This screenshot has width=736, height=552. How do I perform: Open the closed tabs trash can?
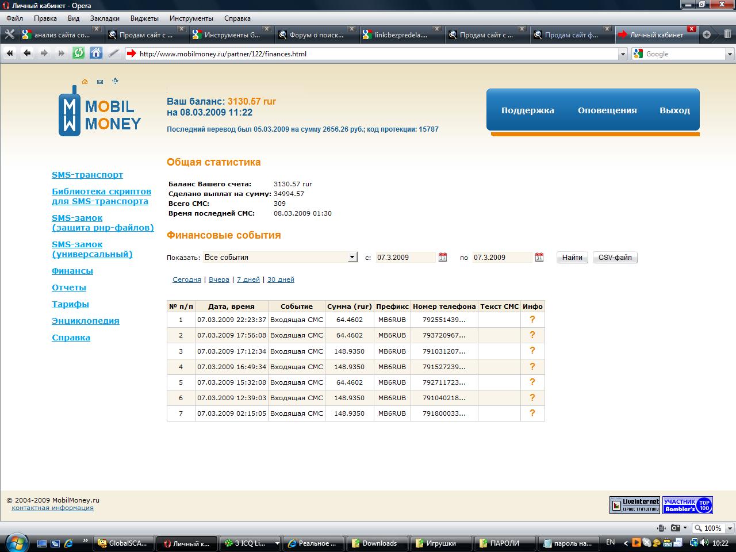tap(727, 34)
